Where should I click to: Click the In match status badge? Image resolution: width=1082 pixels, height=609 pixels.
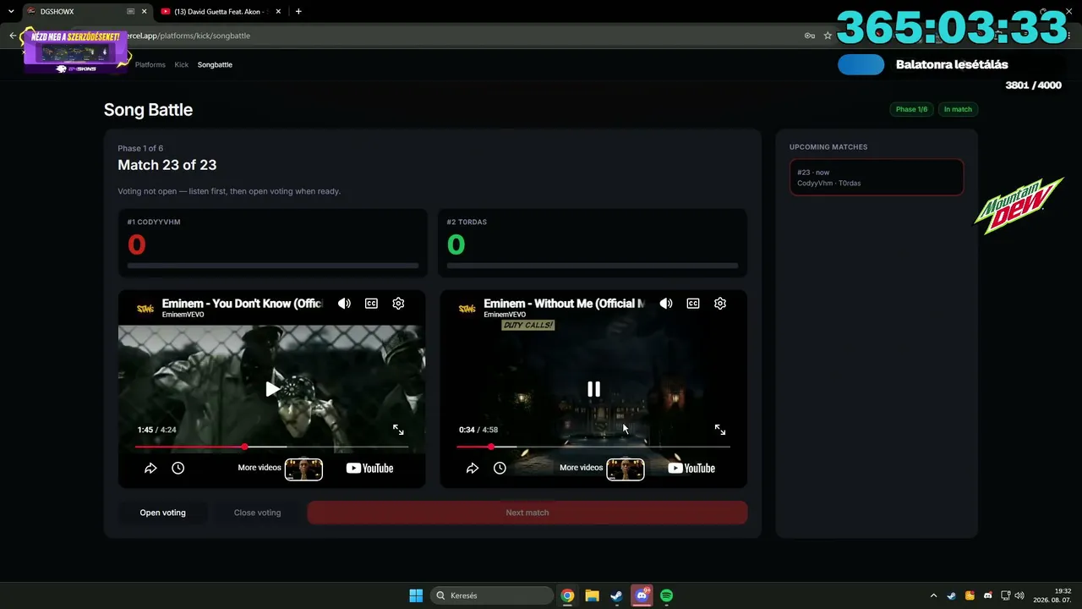[x=958, y=109]
